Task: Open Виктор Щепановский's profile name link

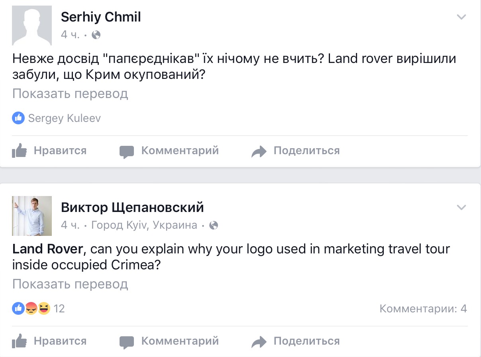Action: pos(132,208)
